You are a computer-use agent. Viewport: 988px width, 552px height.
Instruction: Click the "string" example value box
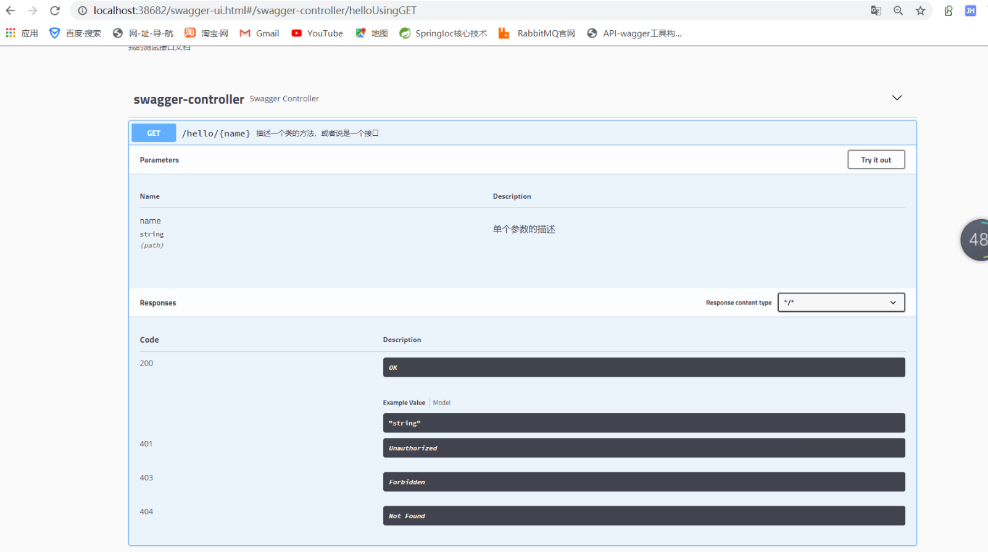tap(644, 423)
